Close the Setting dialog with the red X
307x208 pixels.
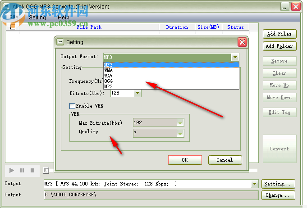[242, 42]
